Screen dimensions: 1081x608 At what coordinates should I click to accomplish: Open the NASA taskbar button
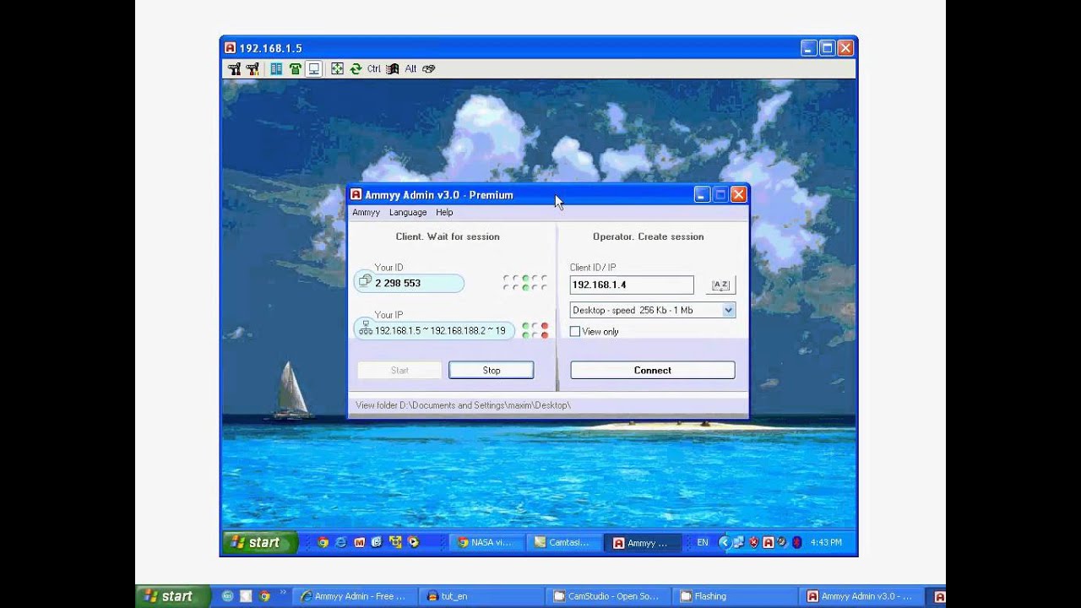[486, 543]
